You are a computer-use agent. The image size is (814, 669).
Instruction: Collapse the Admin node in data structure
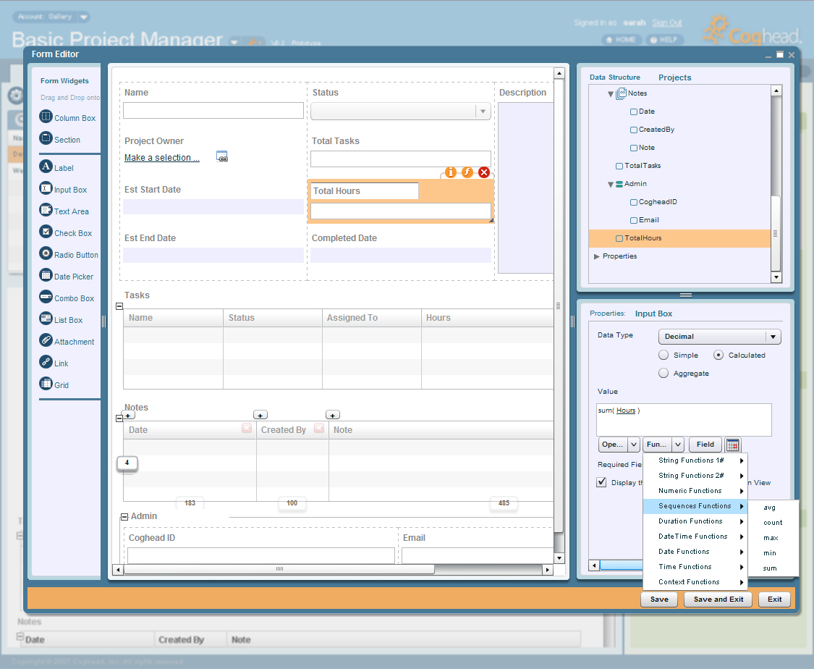[611, 185]
